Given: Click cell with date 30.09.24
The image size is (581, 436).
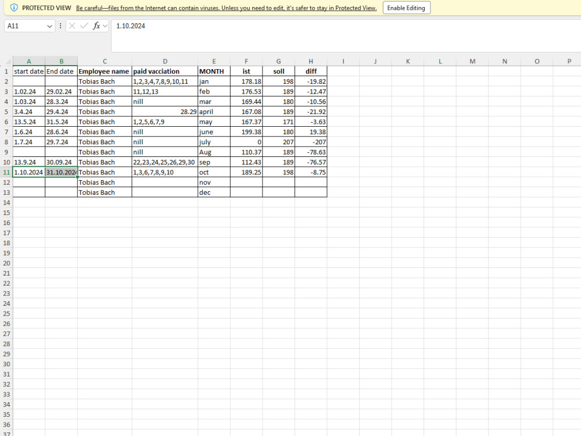Looking at the screenshot, I should [61, 162].
